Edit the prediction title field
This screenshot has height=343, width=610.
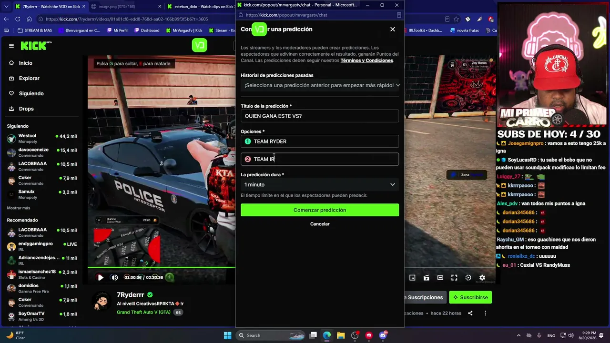[x=320, y=116]
